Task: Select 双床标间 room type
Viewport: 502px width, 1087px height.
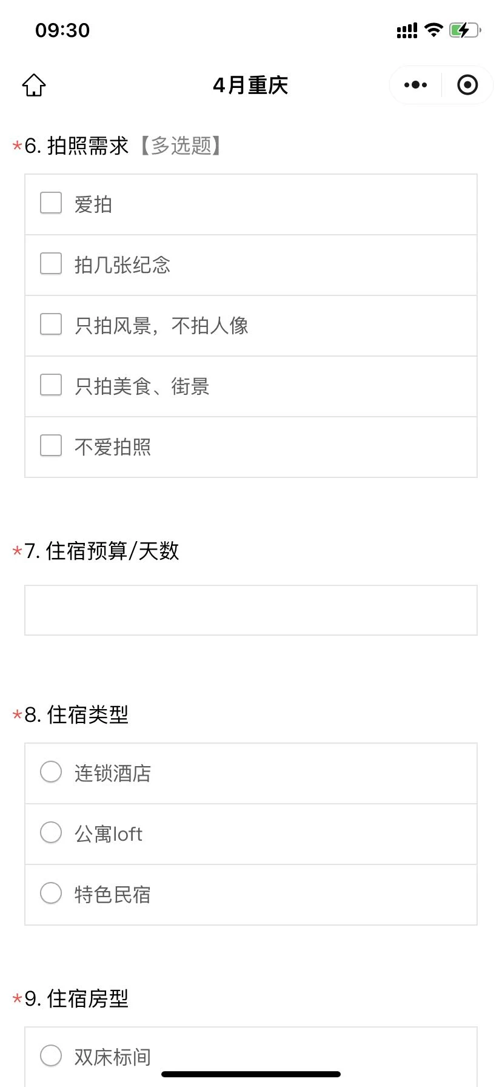Action: click(x=51, y=1056)
